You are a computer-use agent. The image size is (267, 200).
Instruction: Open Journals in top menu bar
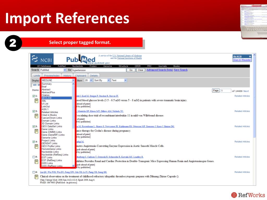162,66
